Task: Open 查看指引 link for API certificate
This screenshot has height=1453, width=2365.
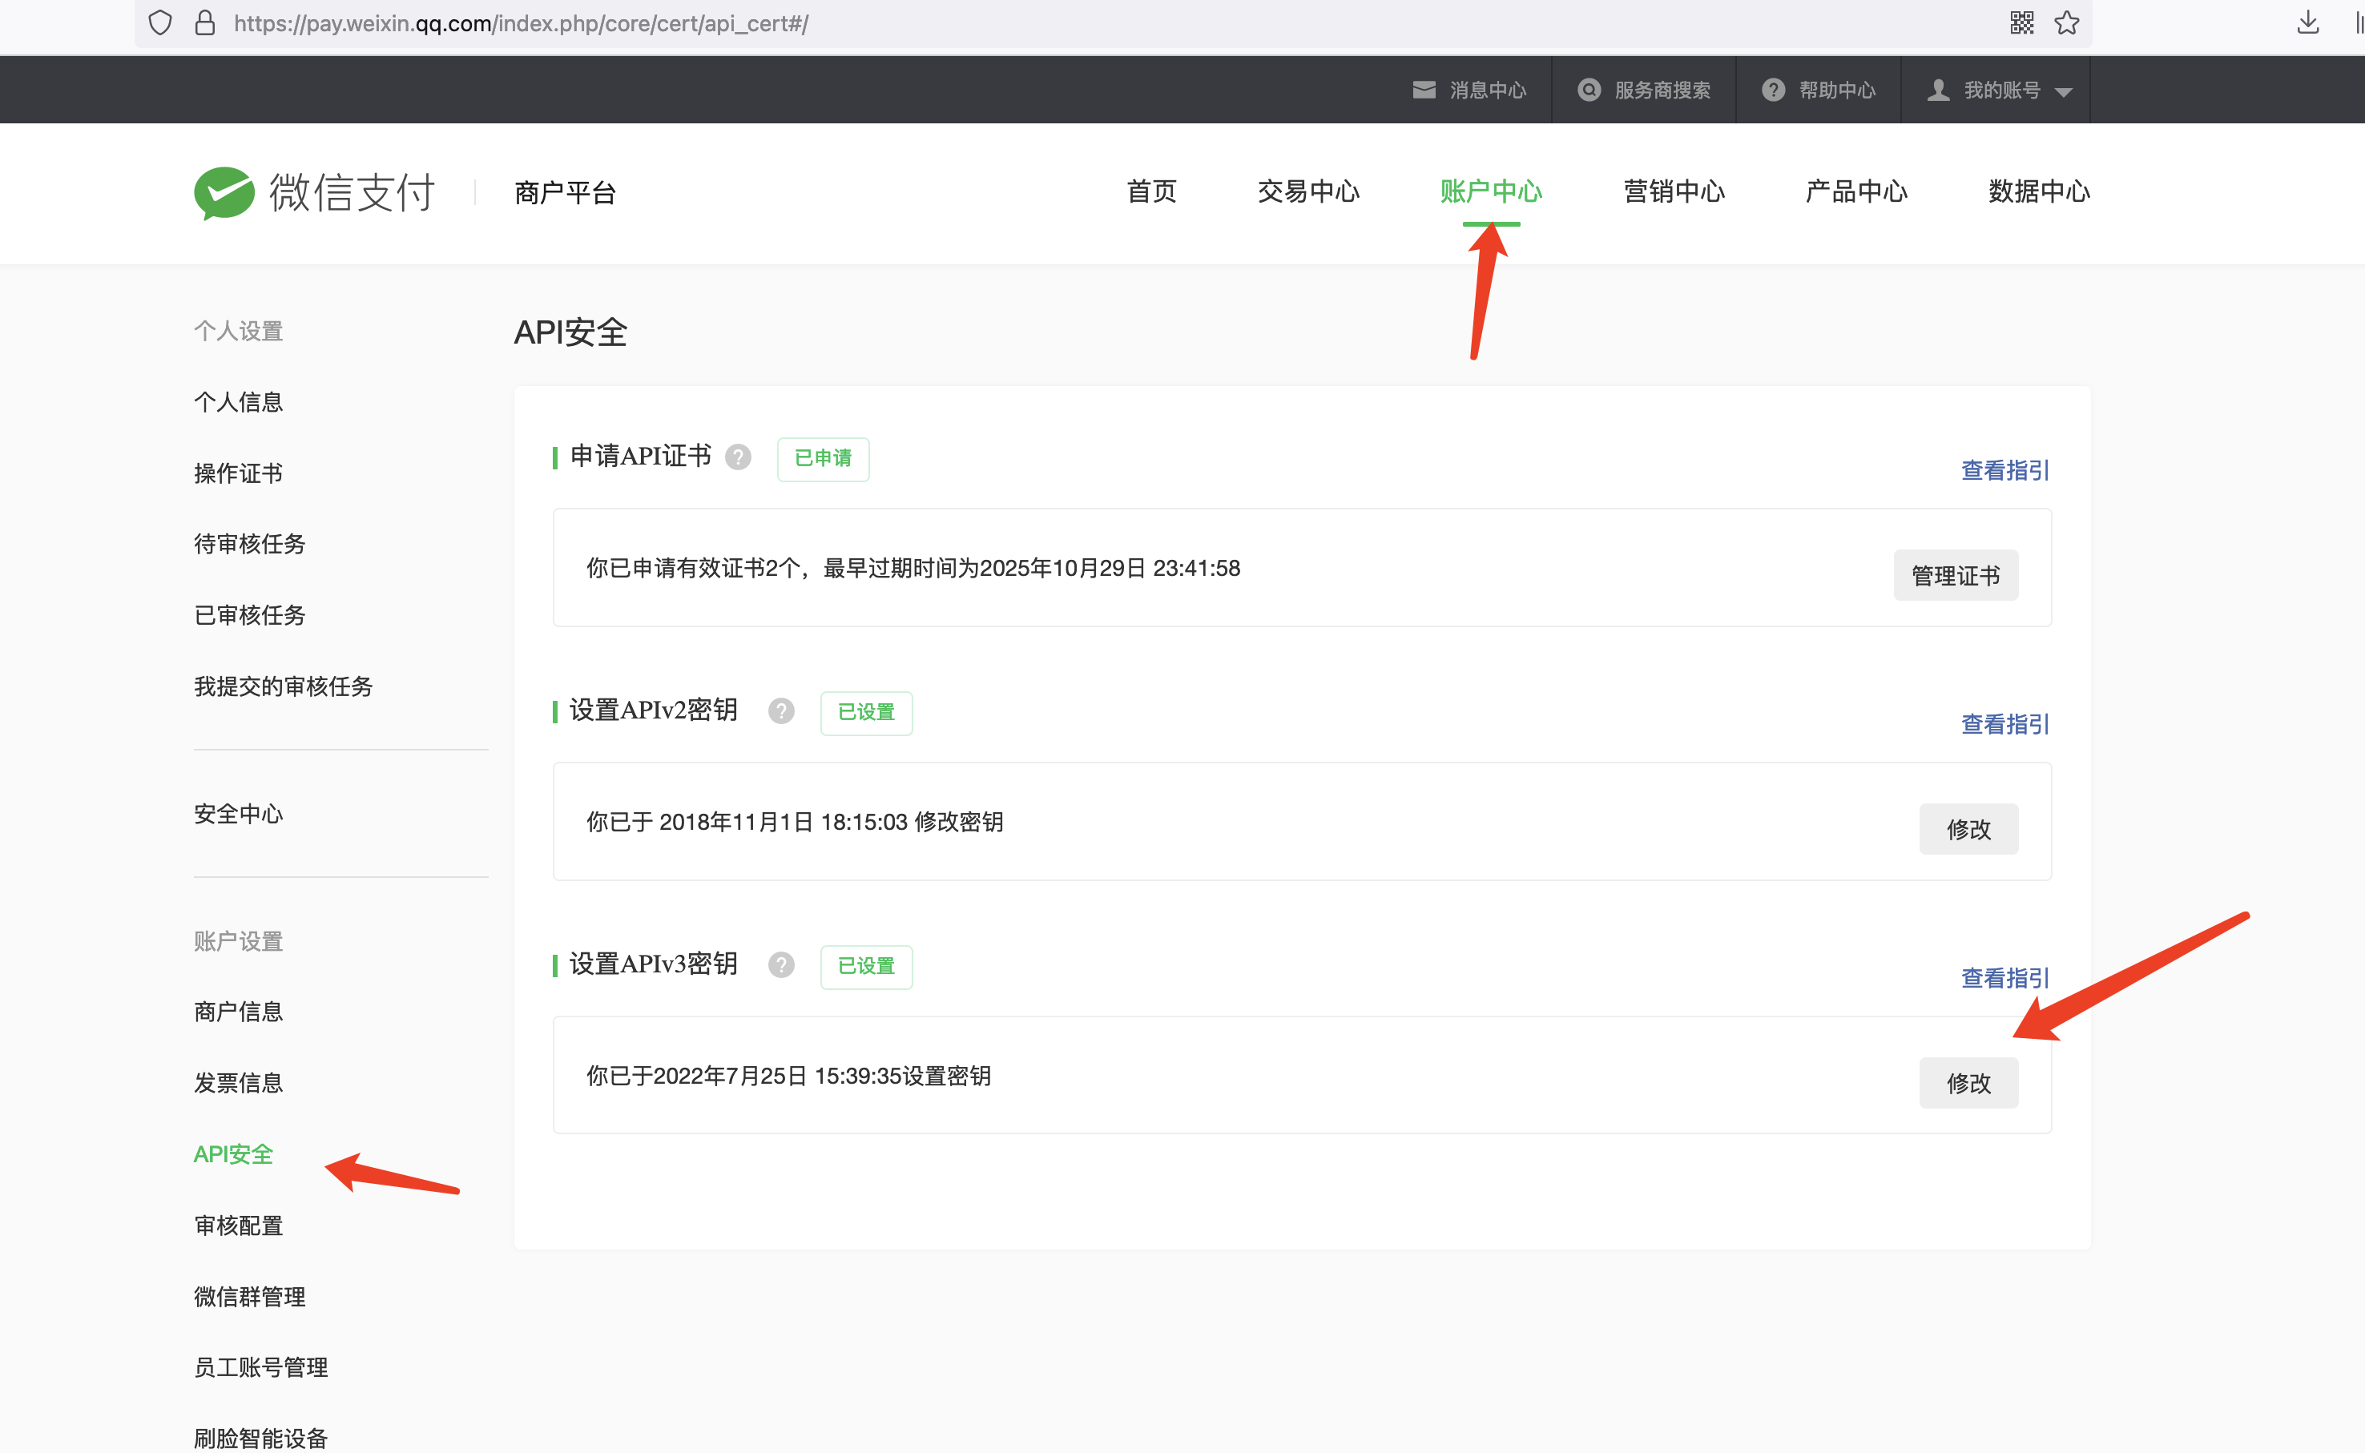Action: pos(2004,471)
